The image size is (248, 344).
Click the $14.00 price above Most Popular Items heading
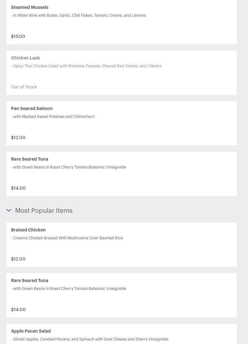coord(18,188)
